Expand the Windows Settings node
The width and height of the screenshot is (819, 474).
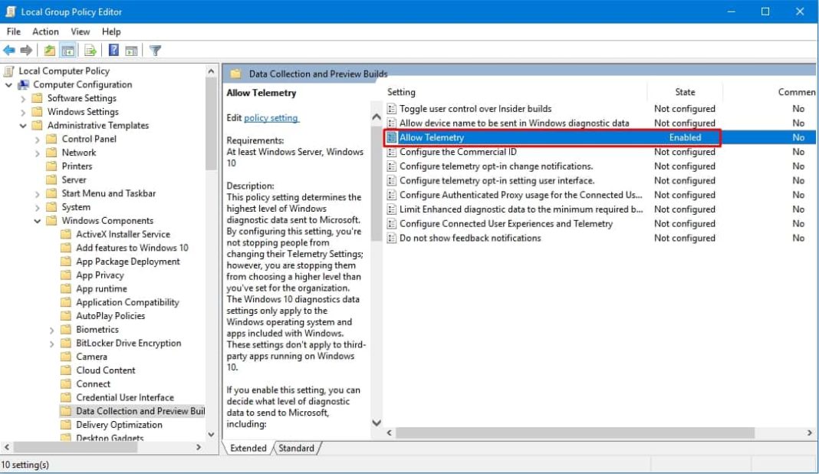[x=23, y=112]
